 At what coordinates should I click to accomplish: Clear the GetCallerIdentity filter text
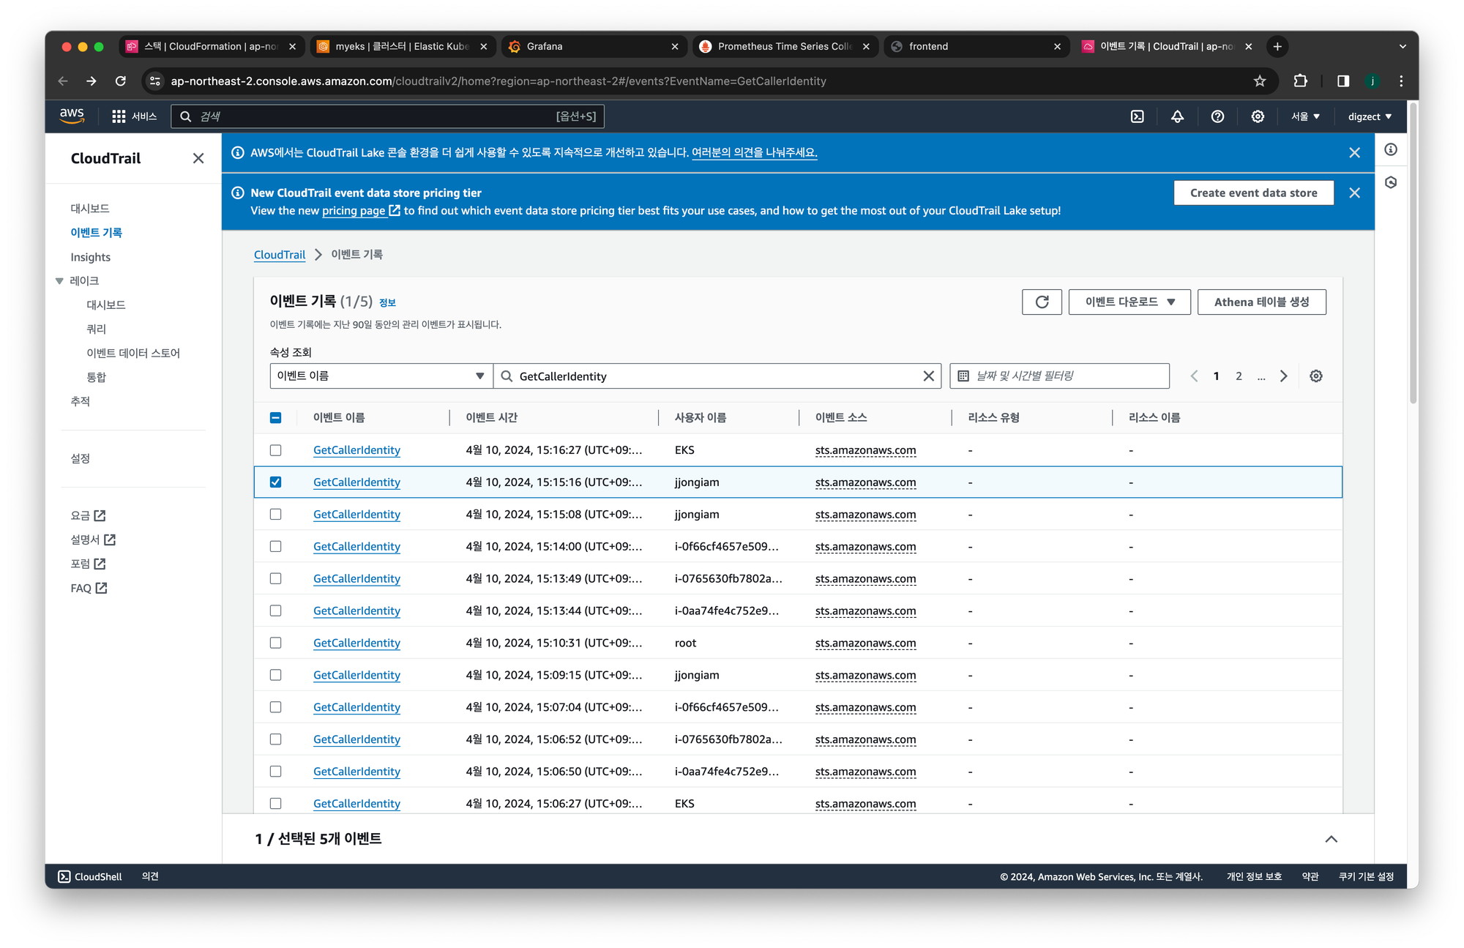[928, 376]
